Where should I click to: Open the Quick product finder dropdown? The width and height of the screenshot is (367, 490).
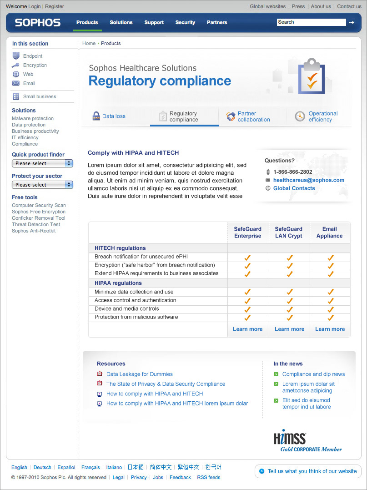pos(42,163)
